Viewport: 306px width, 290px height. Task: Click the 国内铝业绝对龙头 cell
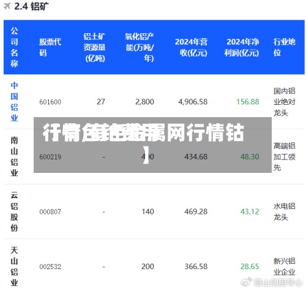tap(285, 102)
